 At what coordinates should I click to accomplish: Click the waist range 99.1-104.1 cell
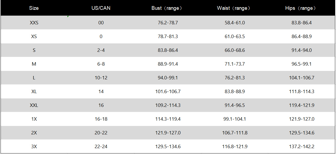(234, 119)
